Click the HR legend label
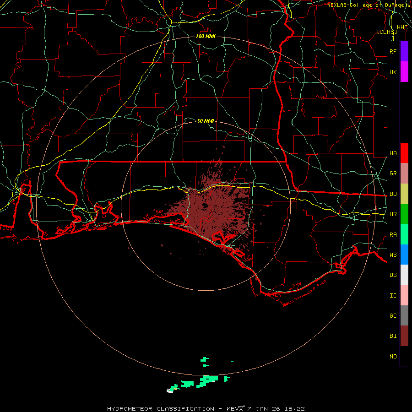The width and height of the screenshot is (412, 412). pos(393,214)
